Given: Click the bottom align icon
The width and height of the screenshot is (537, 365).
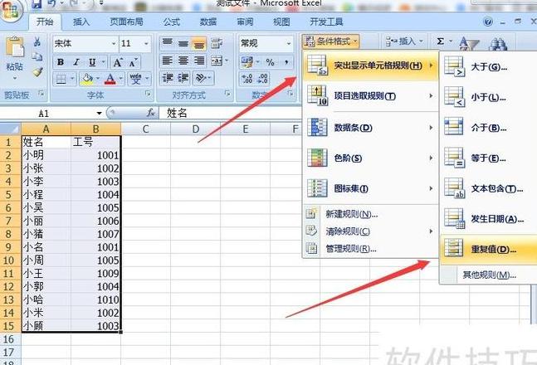Looking at the screenshot, I should click(x=199, y=43).
